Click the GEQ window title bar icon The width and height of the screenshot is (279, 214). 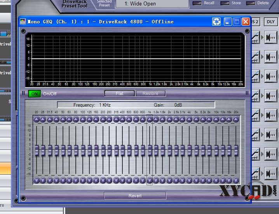[23, 21]
